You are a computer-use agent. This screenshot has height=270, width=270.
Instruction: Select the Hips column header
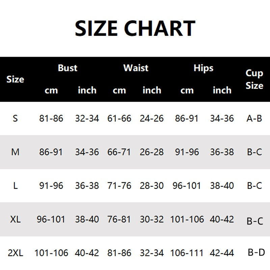point(204,68)
